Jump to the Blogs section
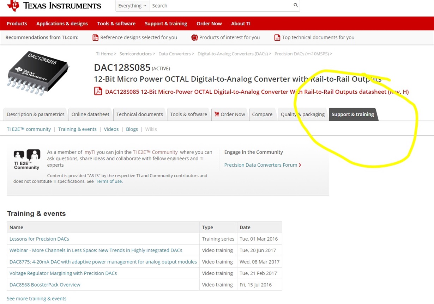The image size is (434, 304). click(132, 129)
